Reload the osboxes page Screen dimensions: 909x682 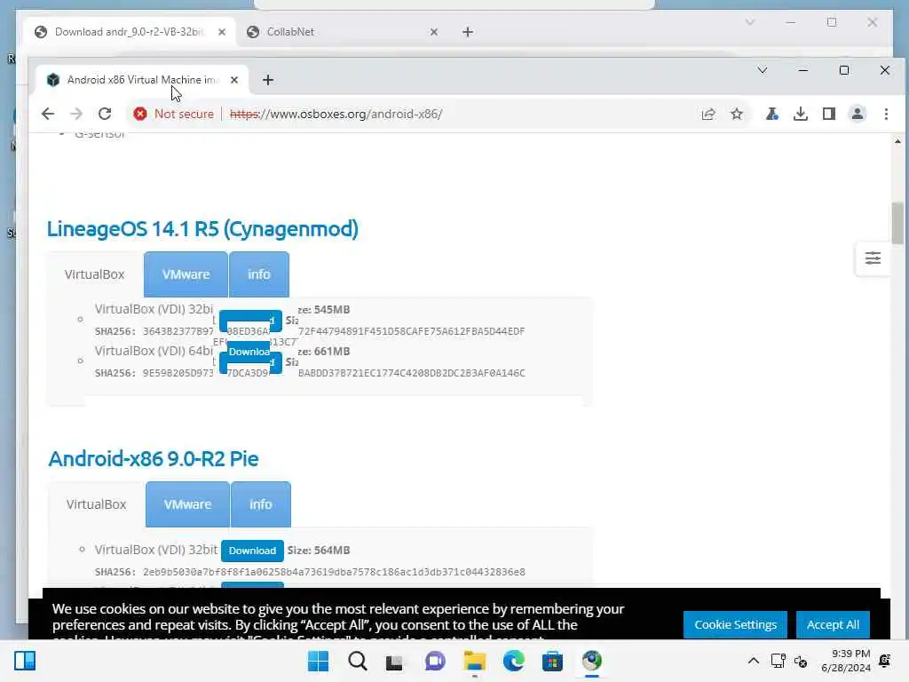pos(105,114)
